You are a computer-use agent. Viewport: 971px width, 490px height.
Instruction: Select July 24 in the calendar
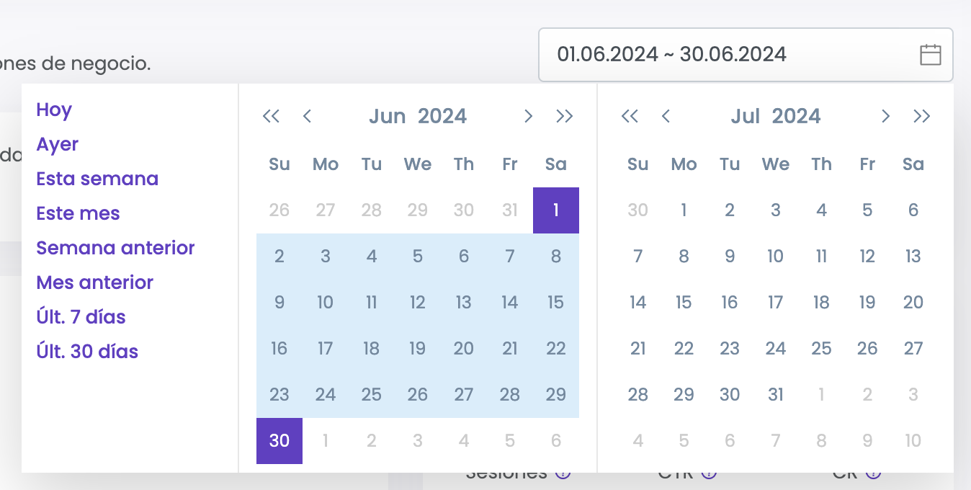tap(775, 349)
